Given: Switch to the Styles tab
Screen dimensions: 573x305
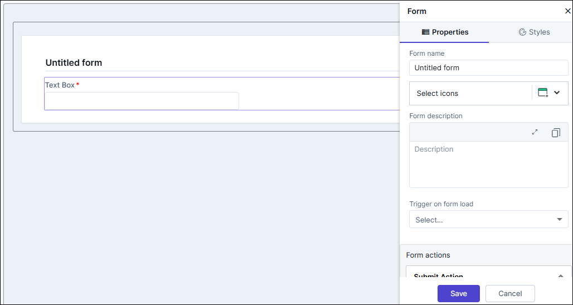Looking at the screenshot, I should [x=535, y=32].
